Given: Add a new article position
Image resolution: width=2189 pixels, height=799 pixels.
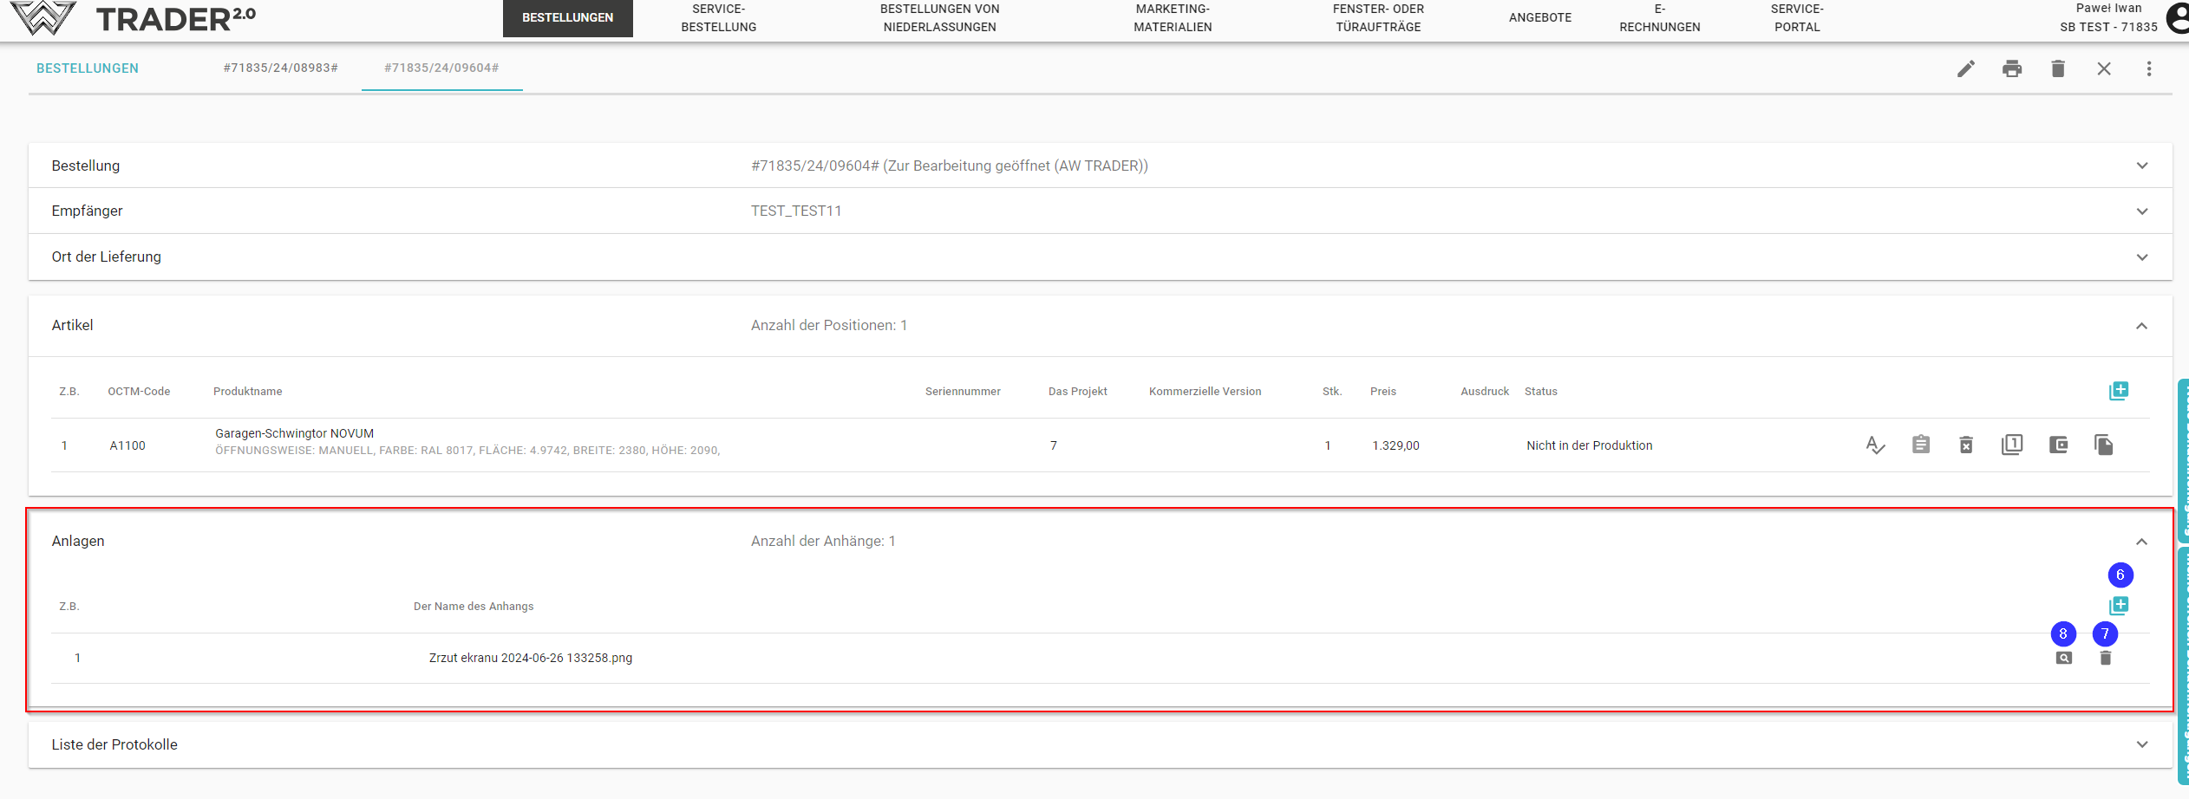Looking at the screenshot, I should pyautogui.click(x=2118, y=391).
